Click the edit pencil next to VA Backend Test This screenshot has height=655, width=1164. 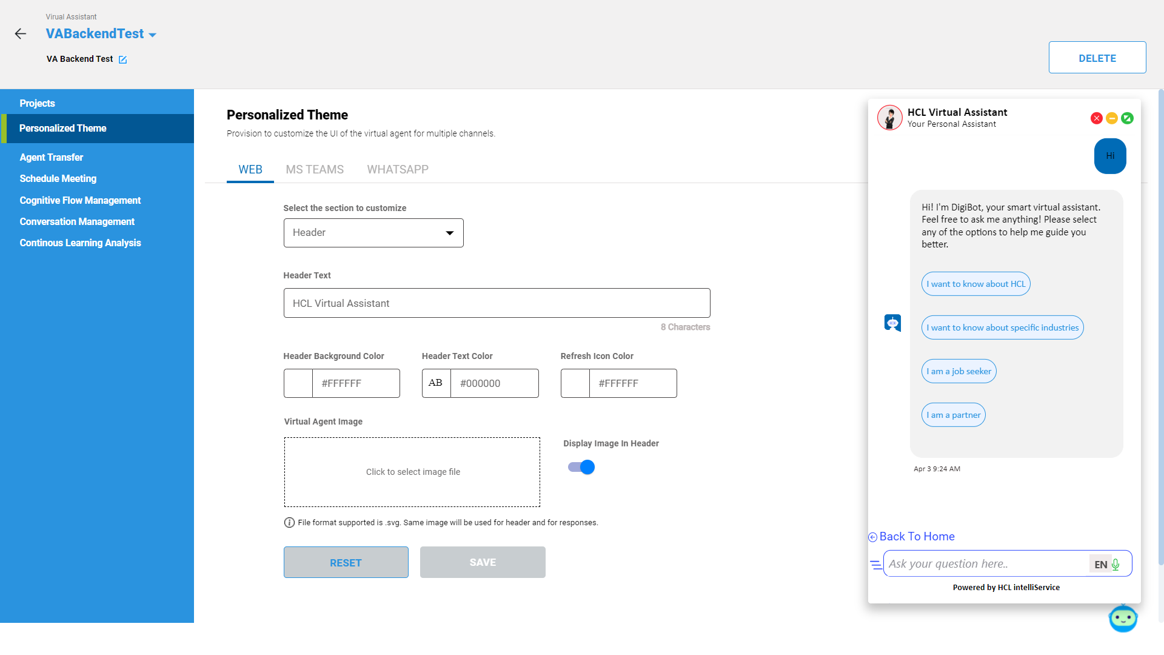point(122,59)
